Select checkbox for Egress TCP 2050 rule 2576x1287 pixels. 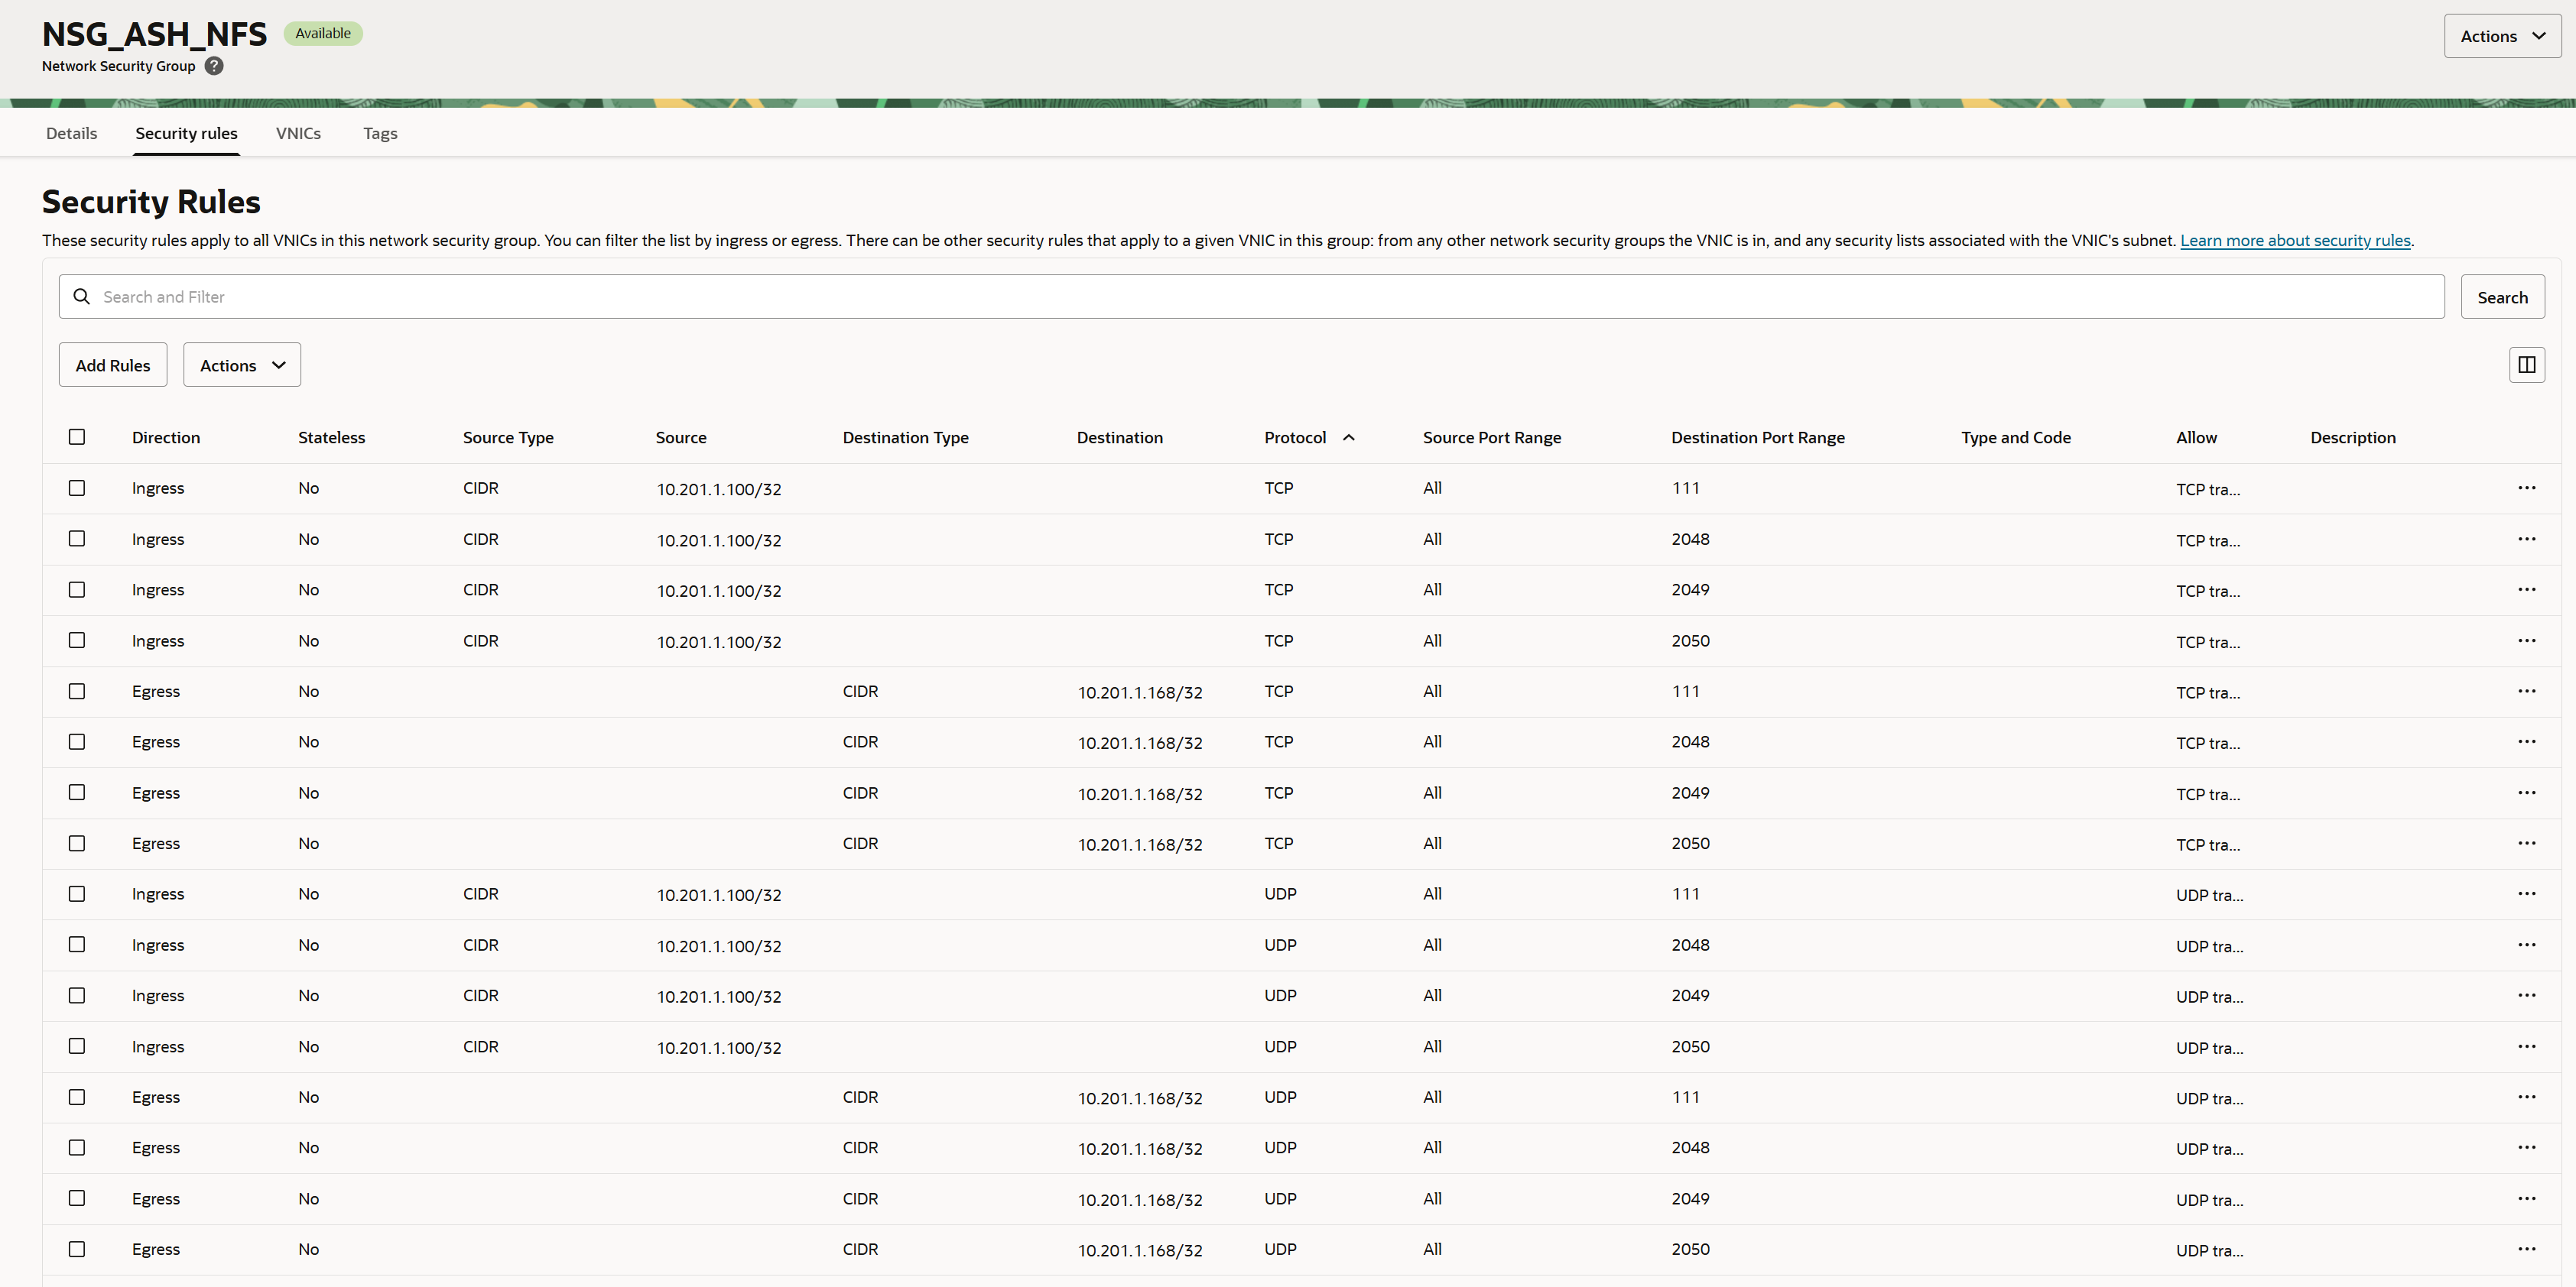click(x=77, y=843)
